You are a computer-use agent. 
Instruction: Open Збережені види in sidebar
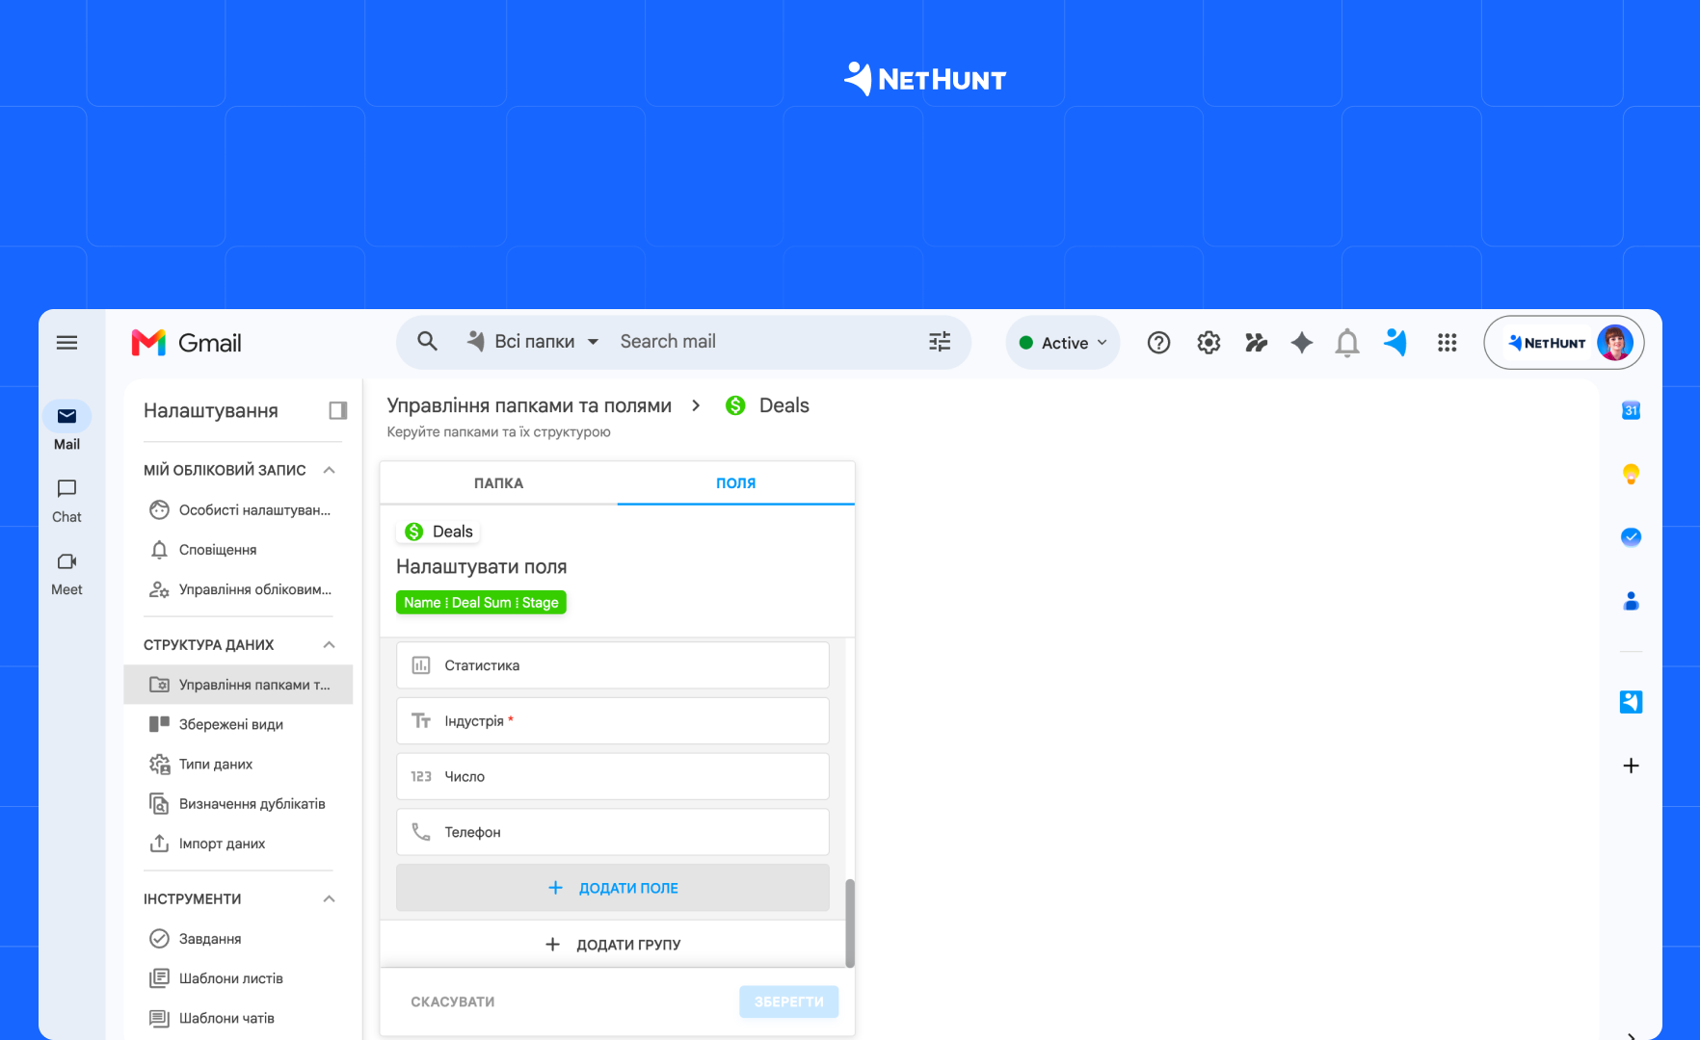point(239,724)
